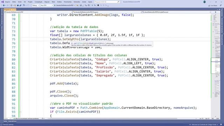Open the member navigation dropdown GerarRelatorioEmPDF
224x126 pixels.
[x=176, y=12]
